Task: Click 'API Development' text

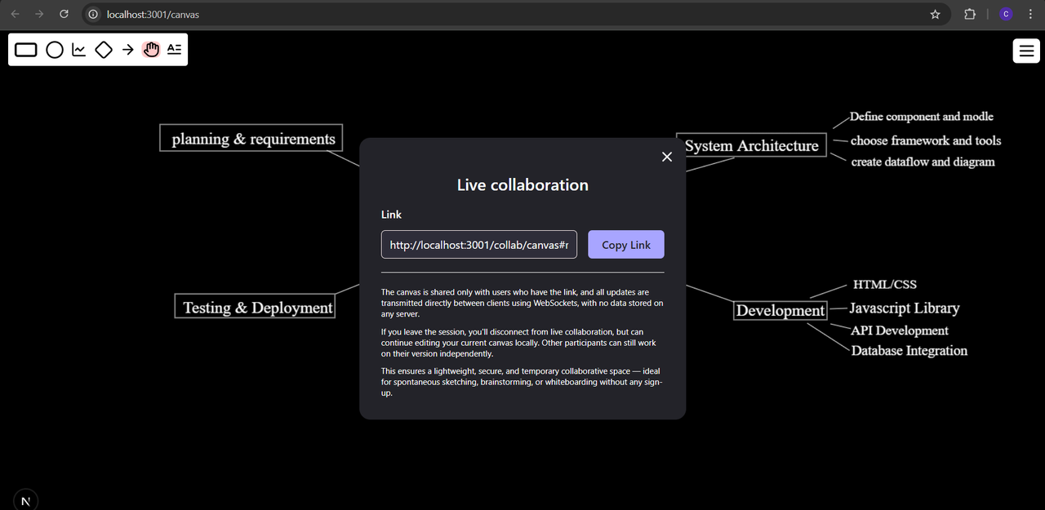Action: click(x=900, y=330)
